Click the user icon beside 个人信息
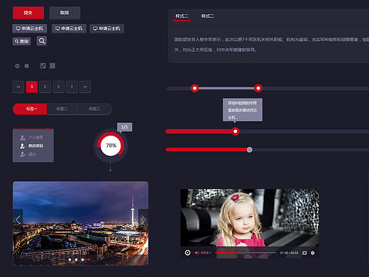The height and width of the screenshot is (277, 369). pyautogui.click(x=23, y=137)
